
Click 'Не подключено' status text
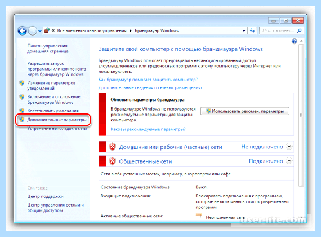(262, 147)
